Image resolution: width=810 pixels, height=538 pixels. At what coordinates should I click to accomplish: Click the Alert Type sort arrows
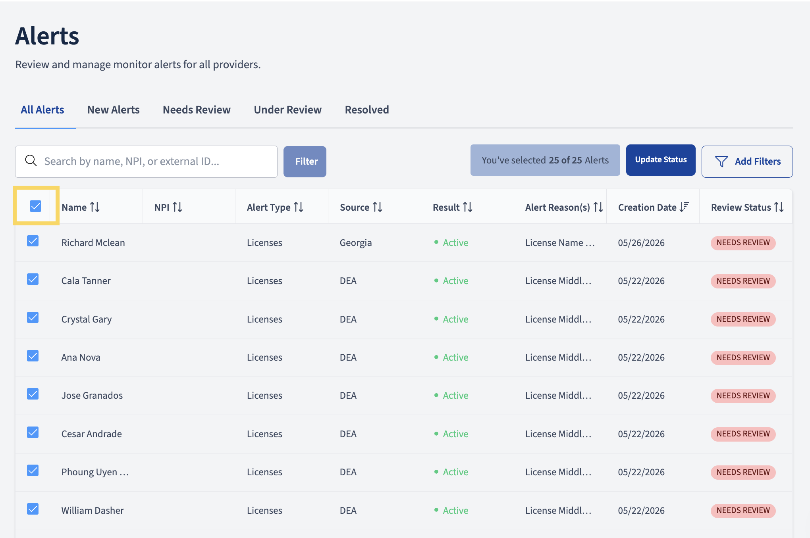[299, 207]
